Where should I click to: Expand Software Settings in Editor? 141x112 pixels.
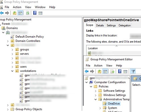tap(96, 91)
